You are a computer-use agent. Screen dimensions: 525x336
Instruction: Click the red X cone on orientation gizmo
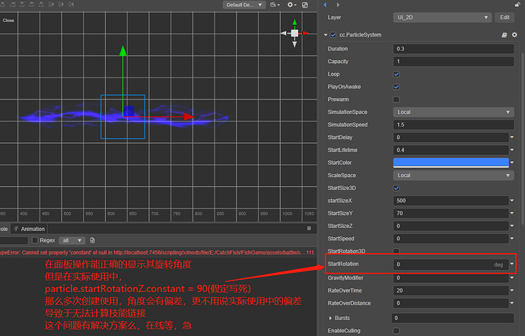click(x=305, y=33)
